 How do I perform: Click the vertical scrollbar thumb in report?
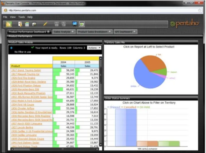pyautogui.click(x=100, y=75)
